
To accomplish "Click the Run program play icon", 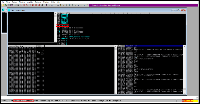I will (21, 5).
